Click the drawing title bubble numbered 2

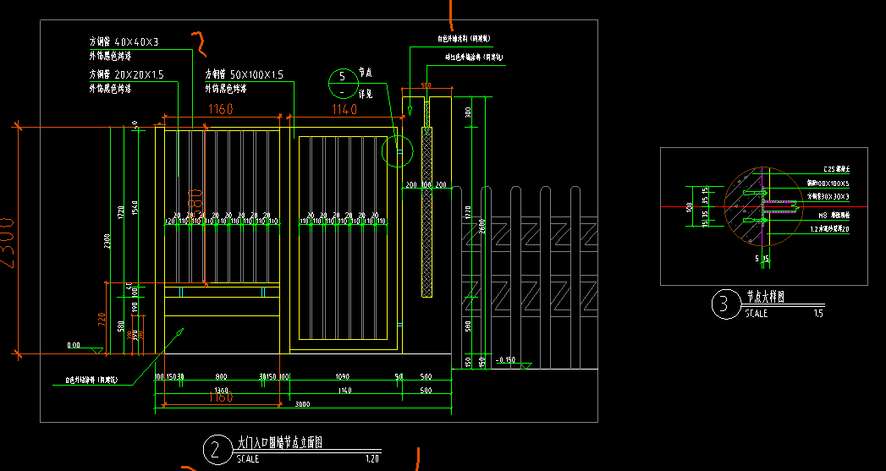[215, 449]
